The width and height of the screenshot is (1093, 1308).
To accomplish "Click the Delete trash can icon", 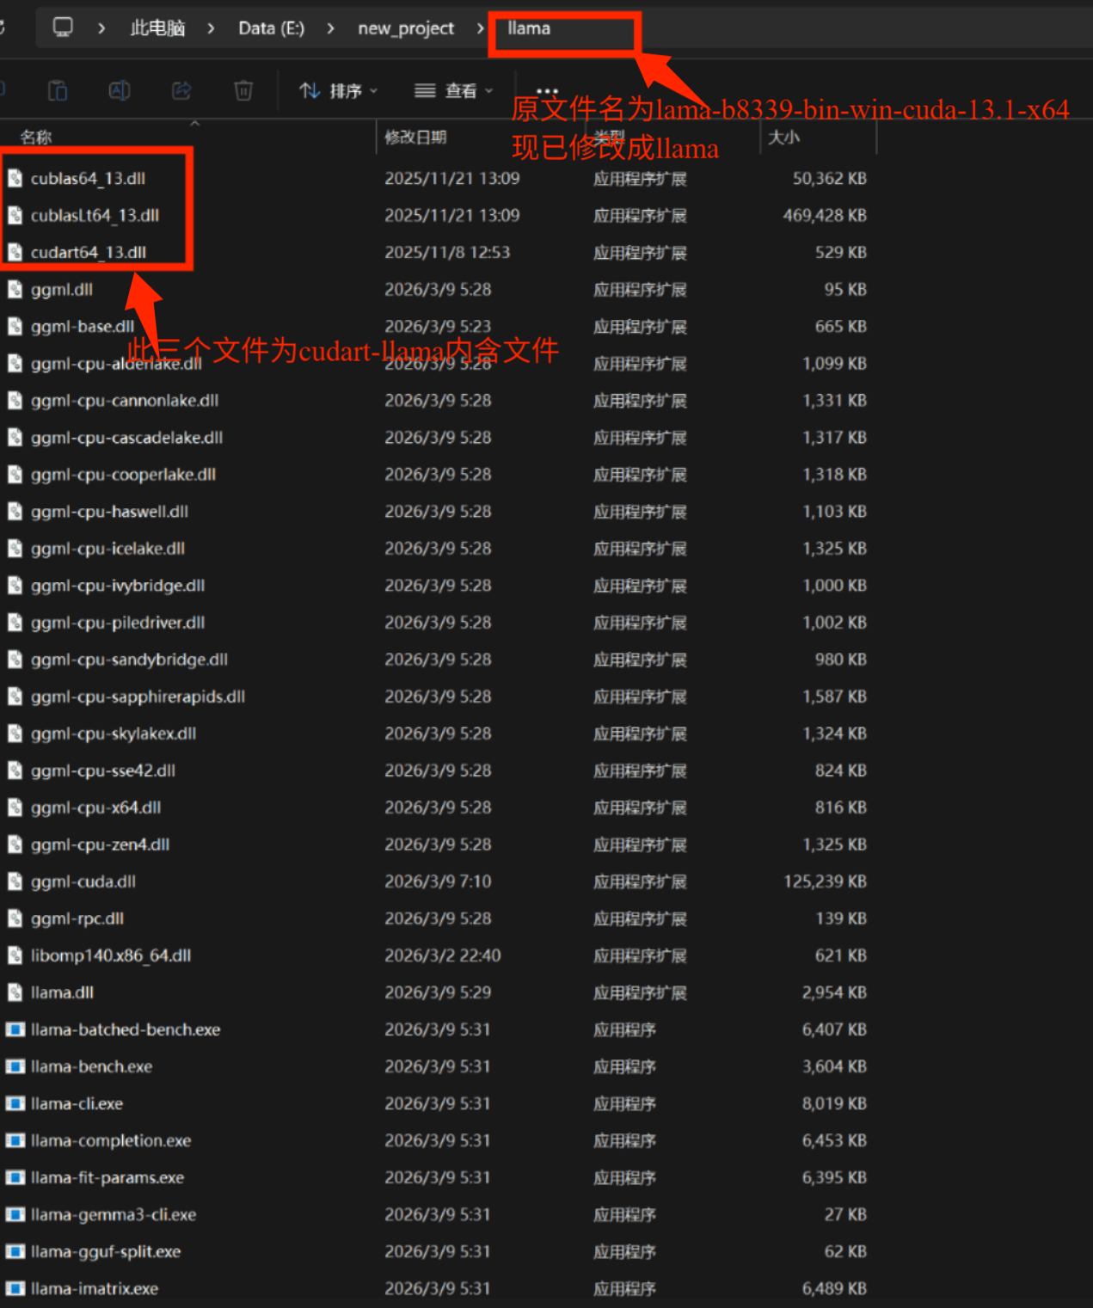I will coord(243,90).
